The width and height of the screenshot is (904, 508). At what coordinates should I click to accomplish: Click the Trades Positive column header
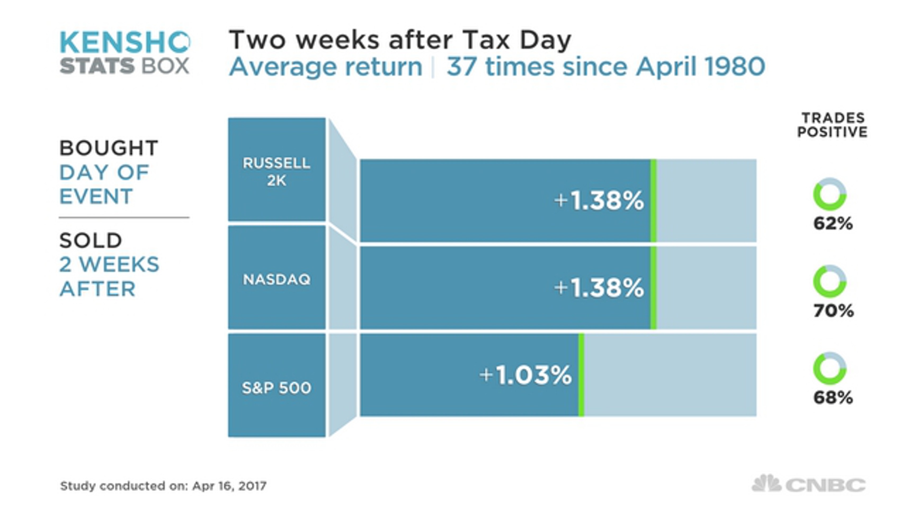point(832,125)
